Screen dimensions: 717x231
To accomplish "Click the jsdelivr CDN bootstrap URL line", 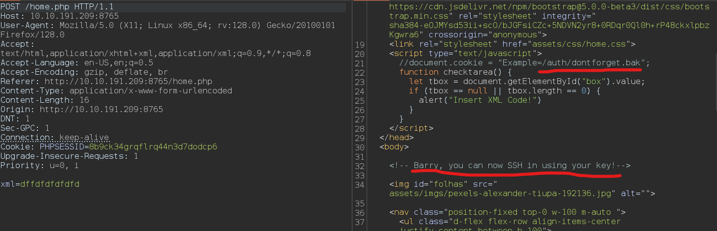I will click(550, 7).
